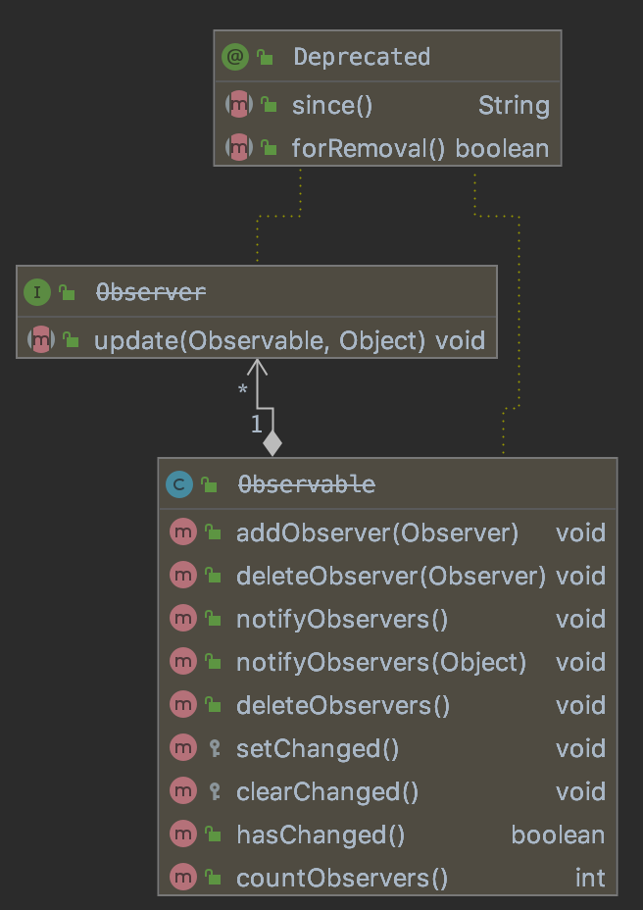Click the method icon beside addObserver(Observer)
This screenshot has width=643, height=910.
(182, 533)
